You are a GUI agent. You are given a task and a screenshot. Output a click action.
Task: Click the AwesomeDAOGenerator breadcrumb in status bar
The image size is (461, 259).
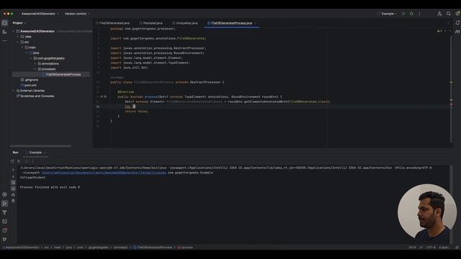21,247
